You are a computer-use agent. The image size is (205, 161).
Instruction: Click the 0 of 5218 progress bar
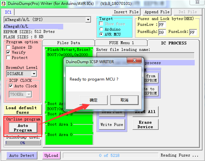point(111,156)
